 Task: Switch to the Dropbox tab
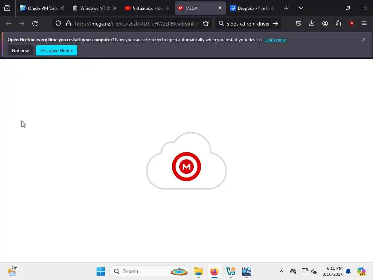(x=253, y=8)
